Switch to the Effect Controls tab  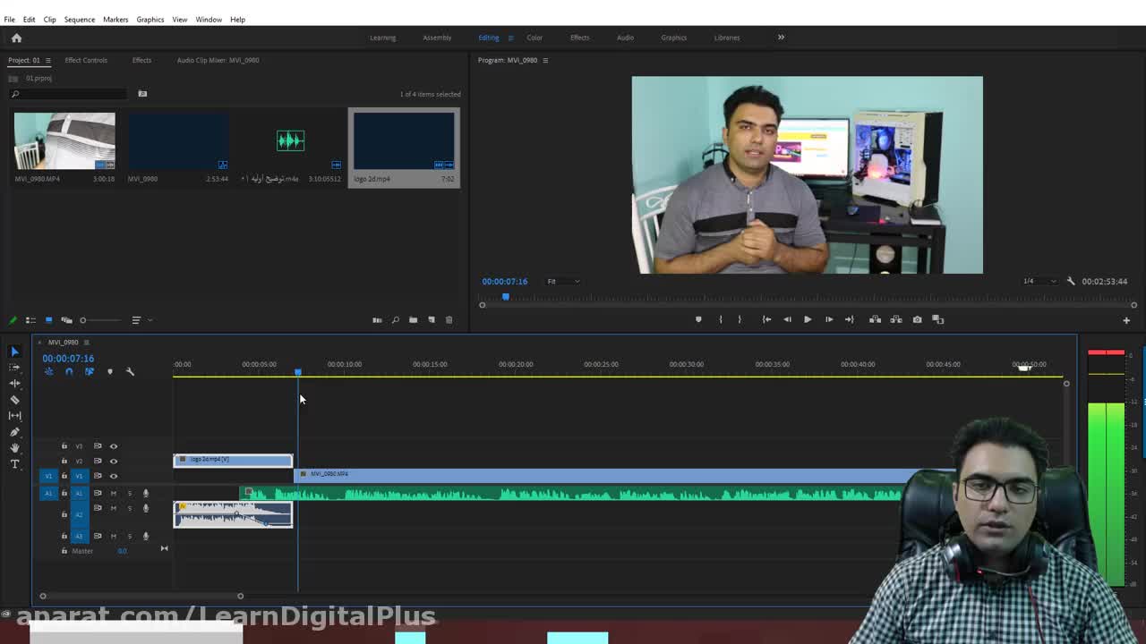[x=86, y=60]
